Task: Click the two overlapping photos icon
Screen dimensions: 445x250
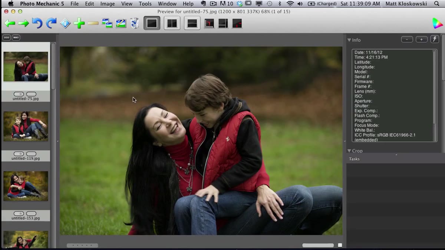Action: [107, 24]
